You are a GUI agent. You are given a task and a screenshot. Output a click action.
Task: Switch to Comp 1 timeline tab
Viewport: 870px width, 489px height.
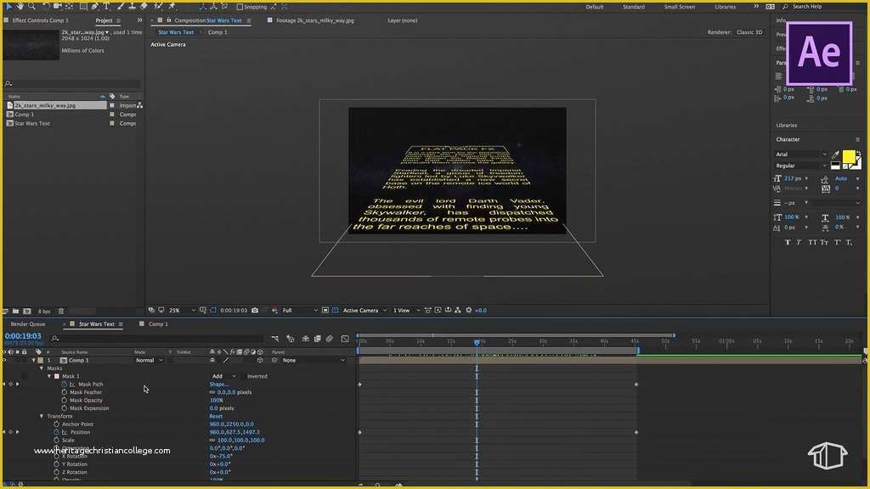coord(158,324)
